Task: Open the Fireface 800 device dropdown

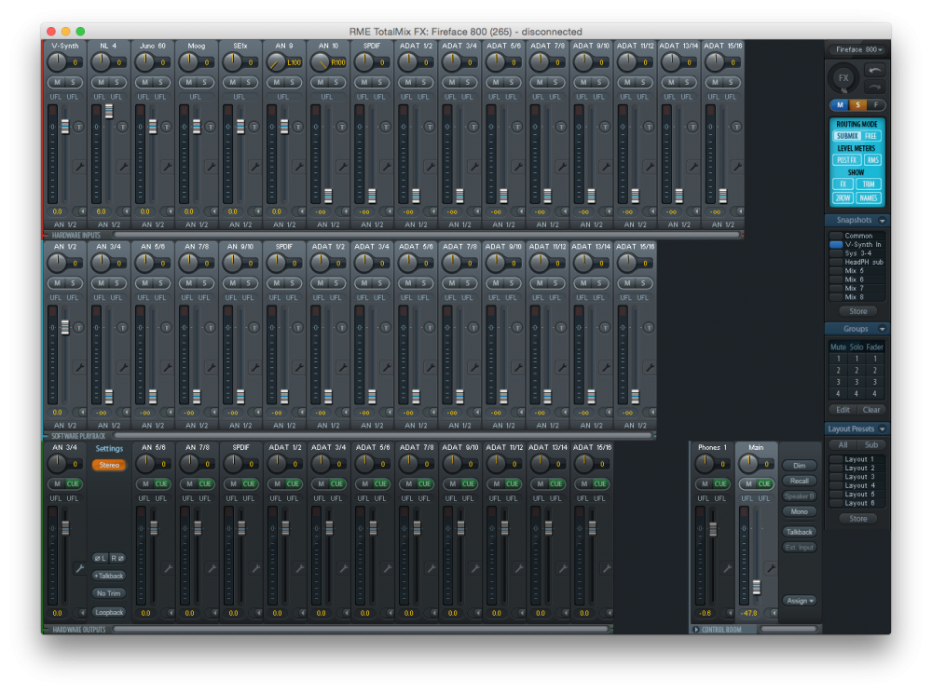Action: tap(857, 49)
